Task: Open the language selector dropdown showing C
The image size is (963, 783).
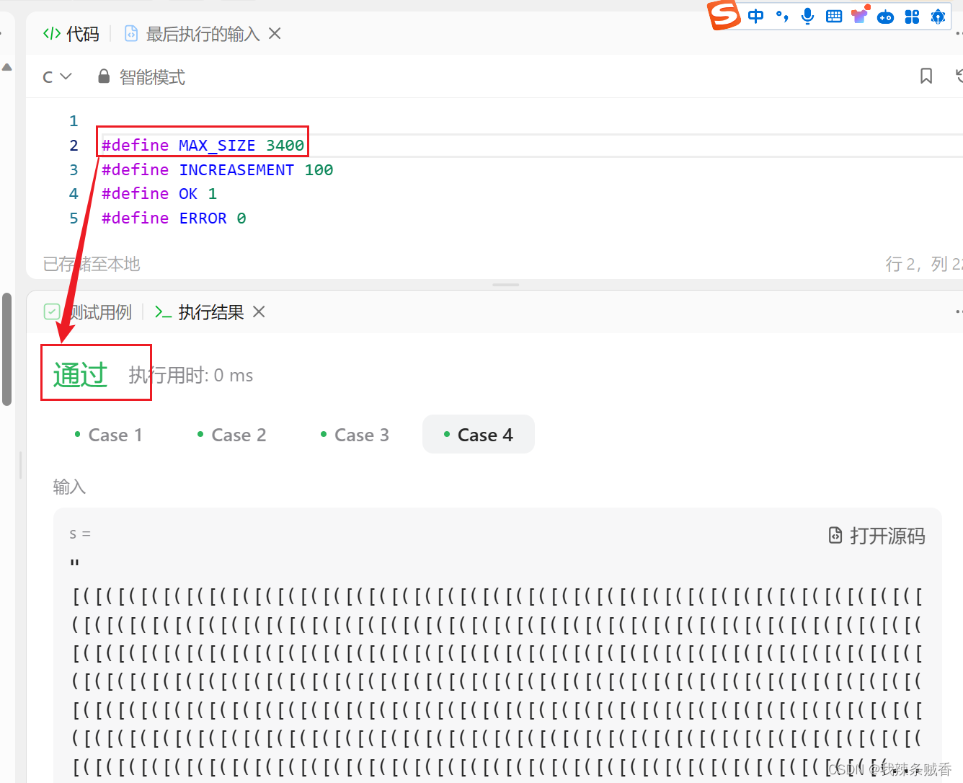Action: pos(57,76)
